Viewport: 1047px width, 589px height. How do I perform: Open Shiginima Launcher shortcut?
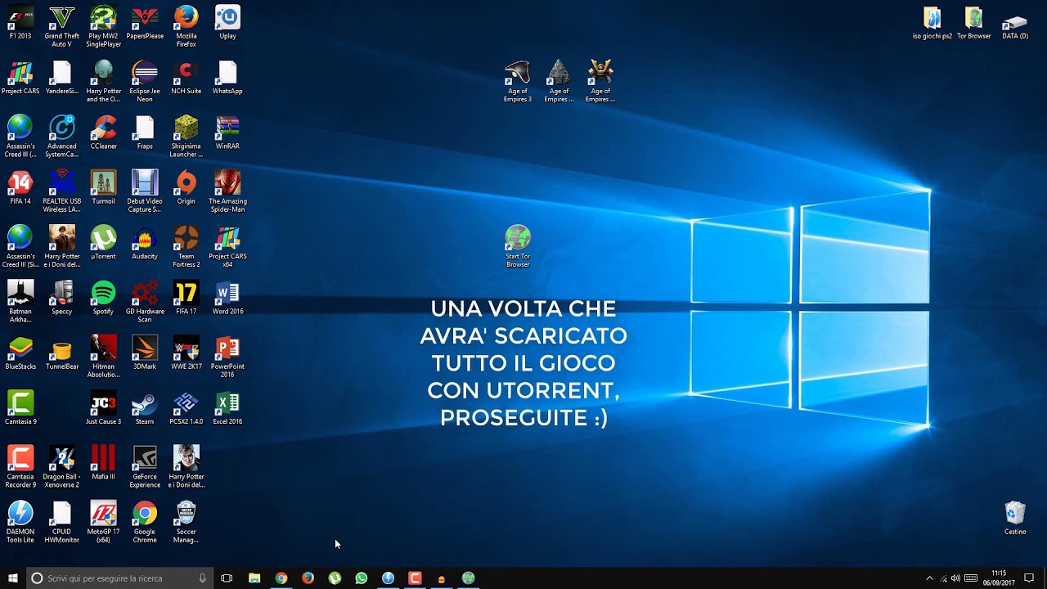(x=186, y=137)
